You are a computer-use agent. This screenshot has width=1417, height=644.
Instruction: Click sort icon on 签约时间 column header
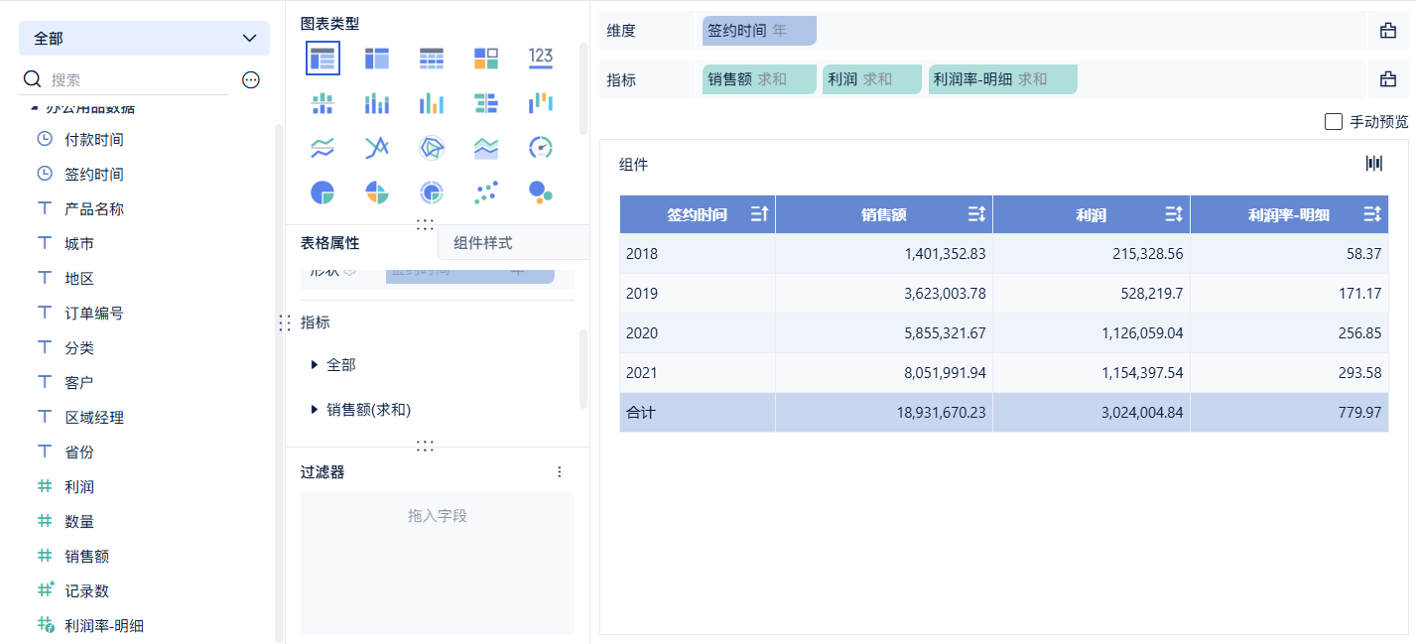(759, 214)
